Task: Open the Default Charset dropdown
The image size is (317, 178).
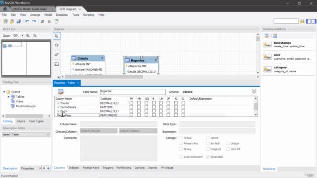Action: pyautogui.click(x=99, y=131)
